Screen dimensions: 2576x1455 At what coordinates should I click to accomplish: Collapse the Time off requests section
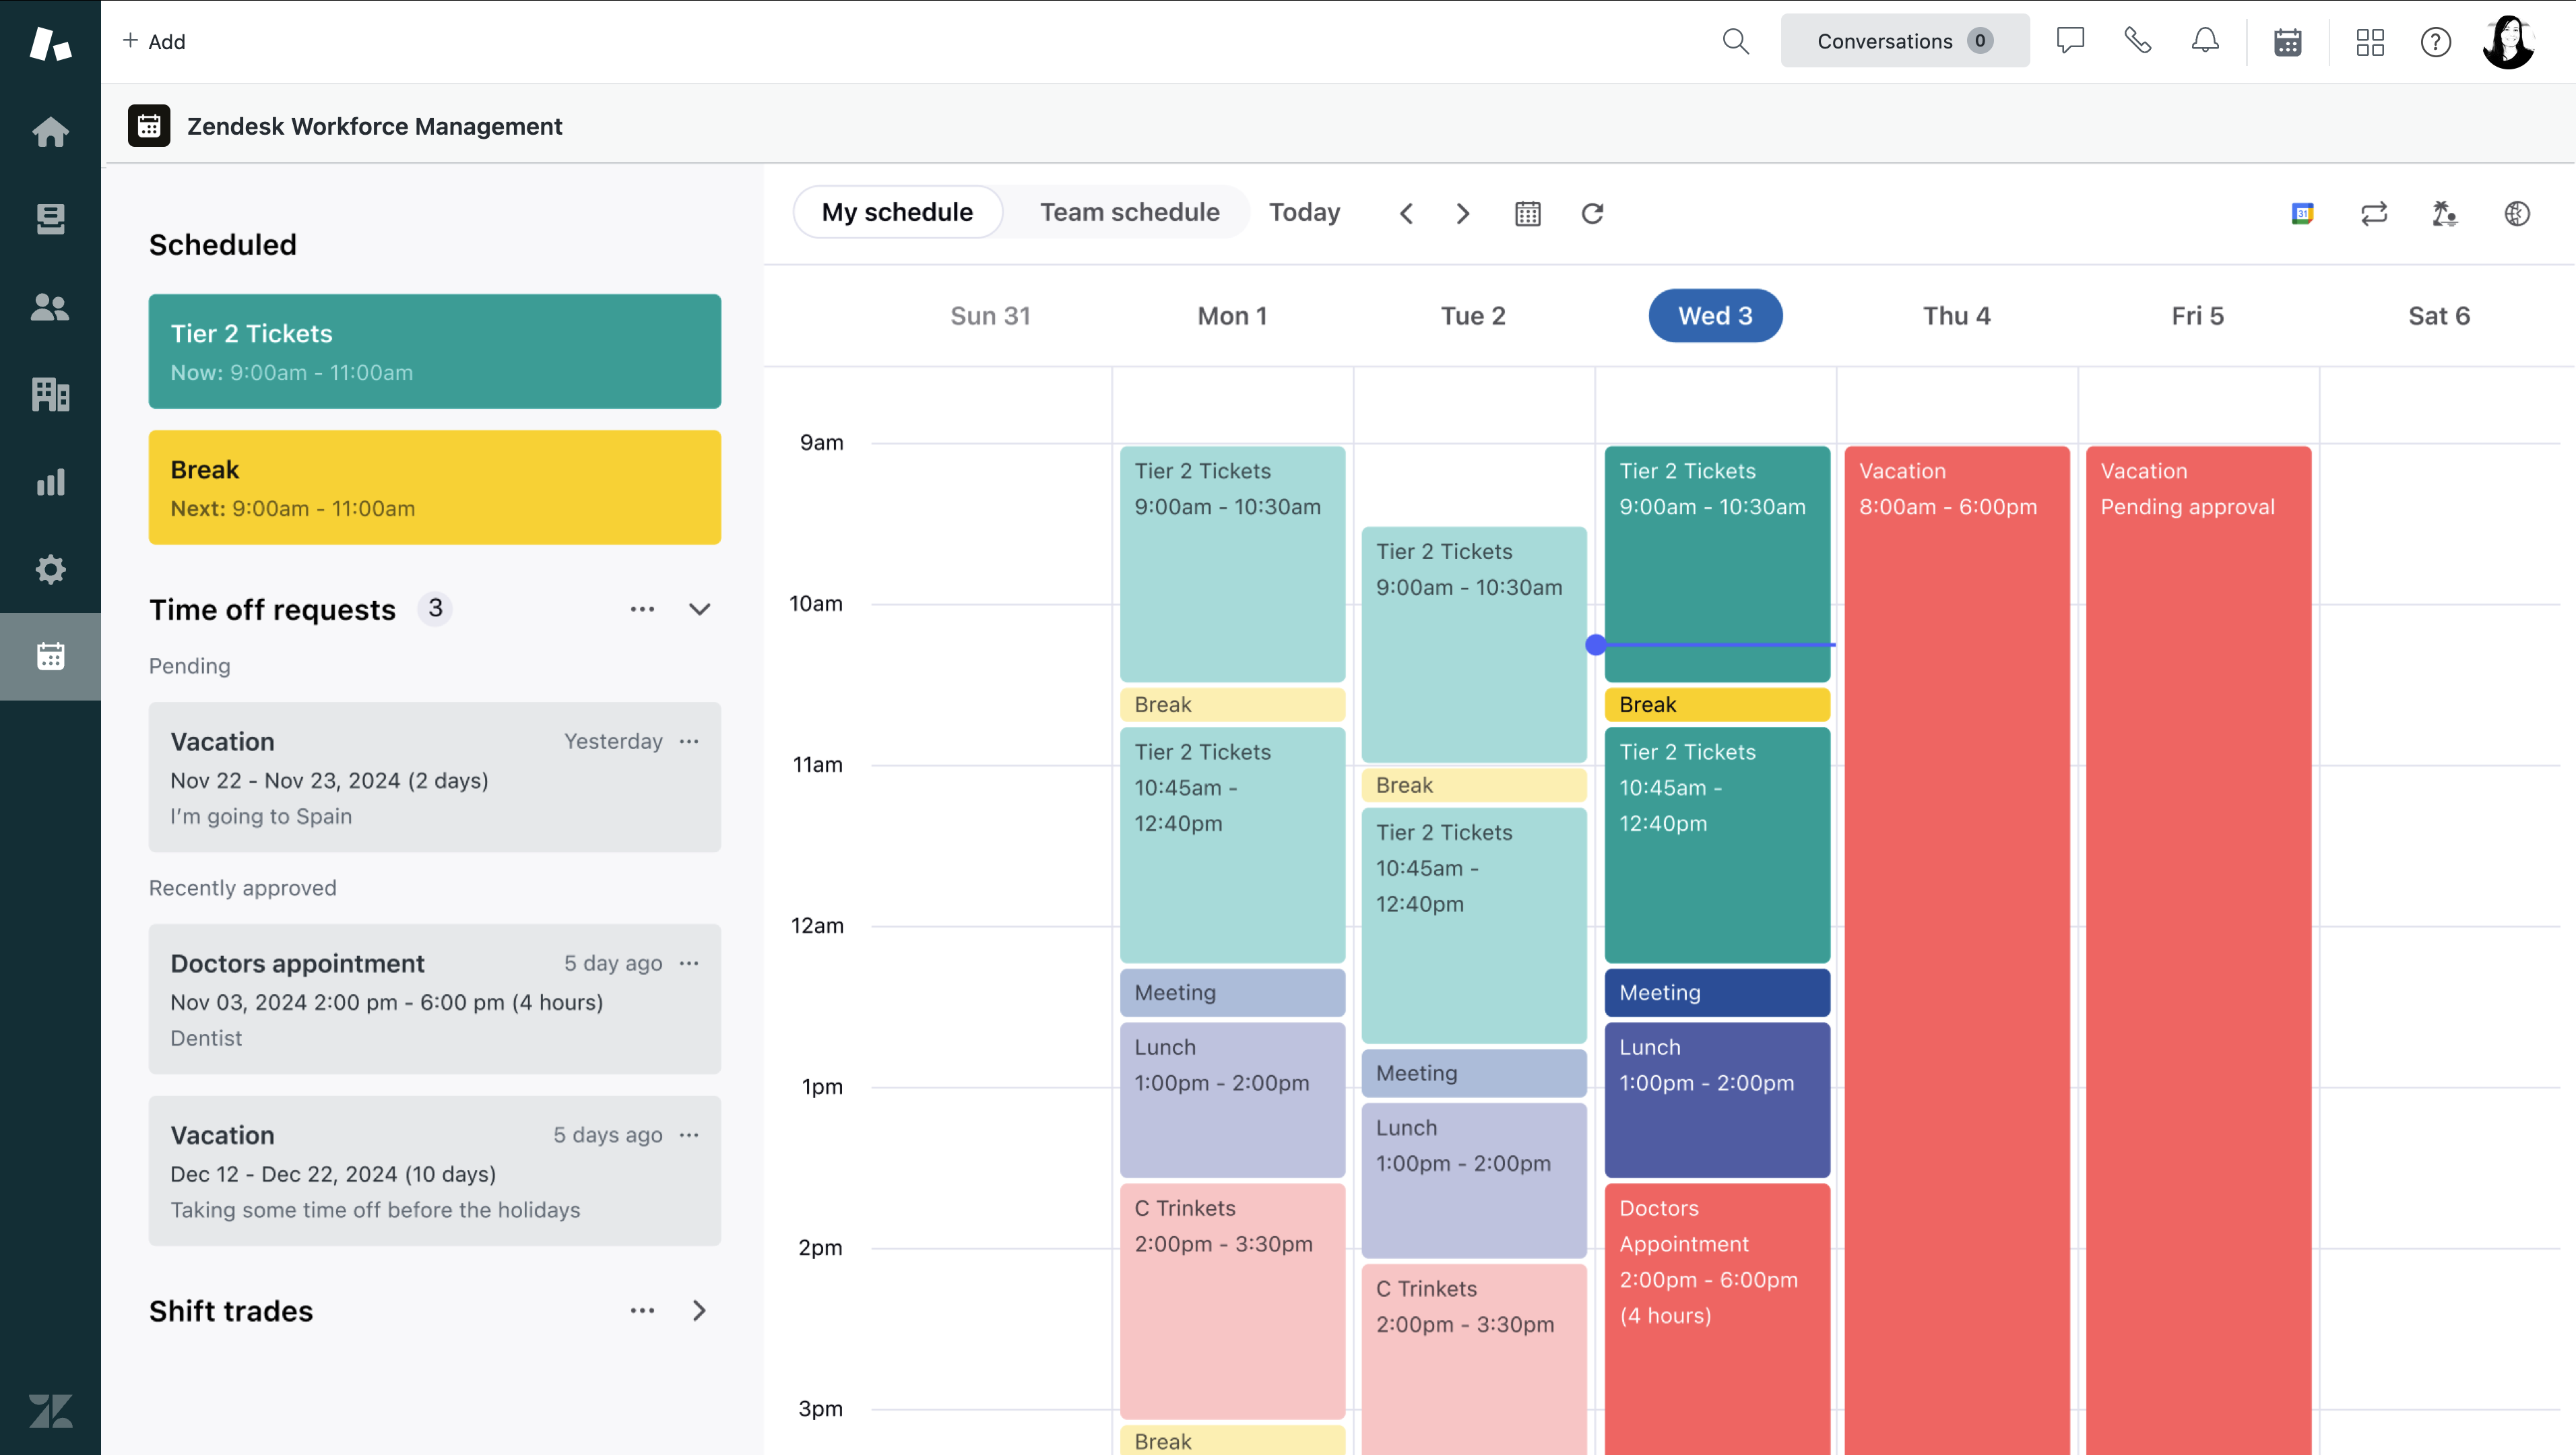[x=699, y=609]
